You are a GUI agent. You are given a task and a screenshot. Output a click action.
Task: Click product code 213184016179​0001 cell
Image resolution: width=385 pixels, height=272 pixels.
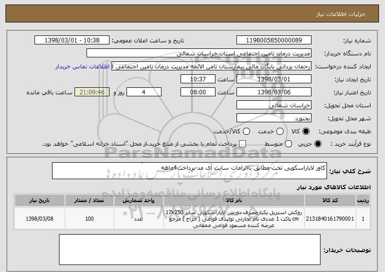[x=330, y=219]
